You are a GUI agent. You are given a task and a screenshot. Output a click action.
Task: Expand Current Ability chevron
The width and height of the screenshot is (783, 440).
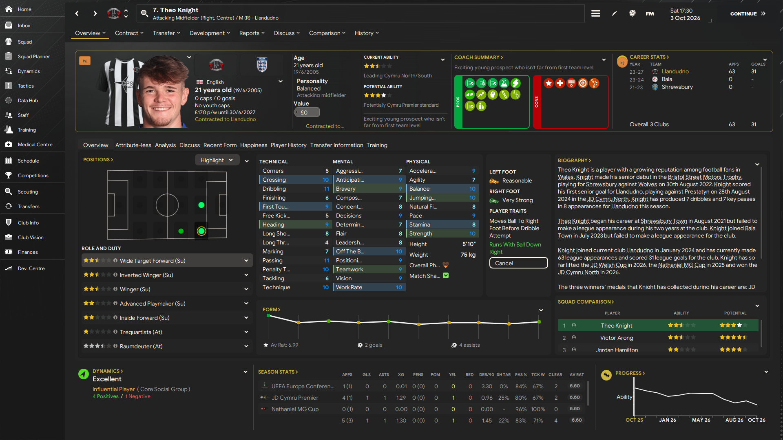pyautogui.click(x=442, y=60)
